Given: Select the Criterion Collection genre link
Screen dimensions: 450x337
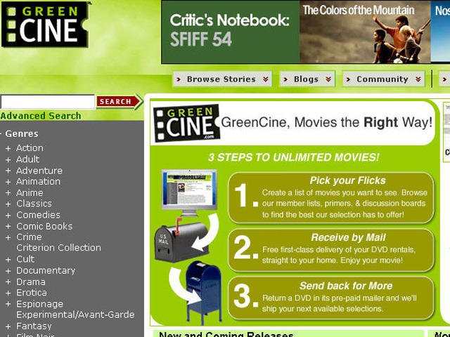Looking at the screenshot, I should coord(58,248).
